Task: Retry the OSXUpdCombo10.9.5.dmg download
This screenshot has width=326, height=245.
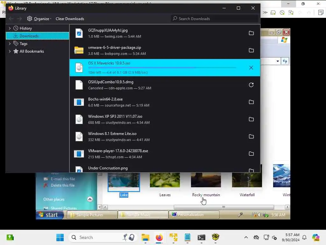Action: point(251,85)
